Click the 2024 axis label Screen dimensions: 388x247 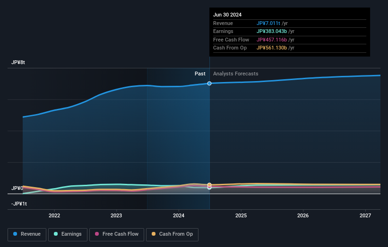click(179, 215)
